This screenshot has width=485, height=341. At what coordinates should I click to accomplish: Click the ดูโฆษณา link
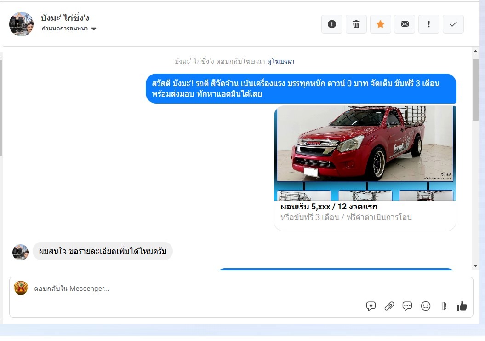(280, 61)
